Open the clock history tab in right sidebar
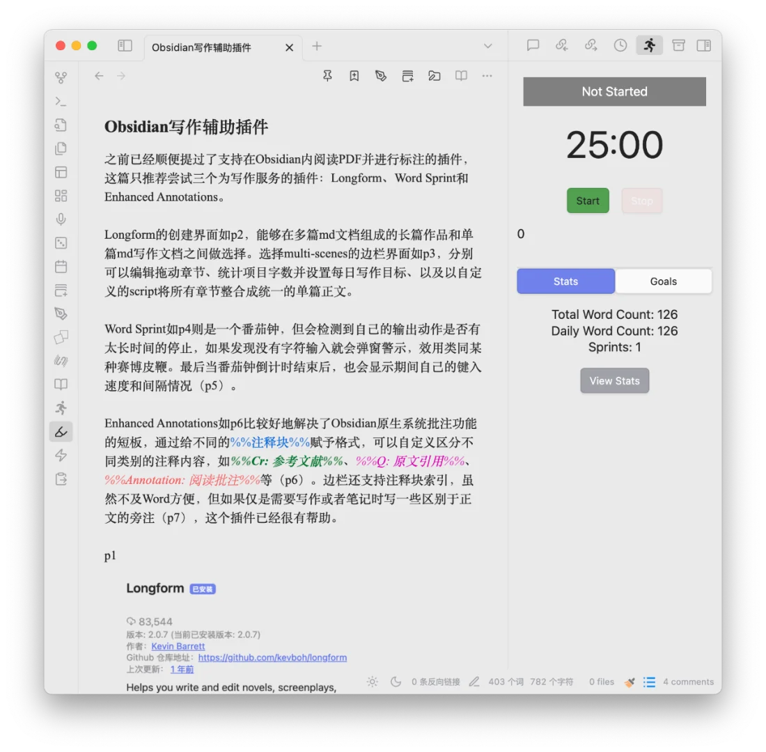The width and height of the screenshot is (766, 752). [x=620, y=45]
